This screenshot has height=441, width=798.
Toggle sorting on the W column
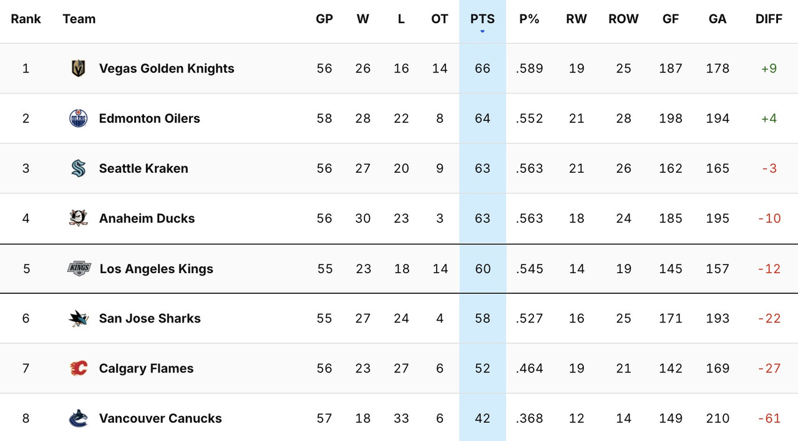tap(363, 19)
